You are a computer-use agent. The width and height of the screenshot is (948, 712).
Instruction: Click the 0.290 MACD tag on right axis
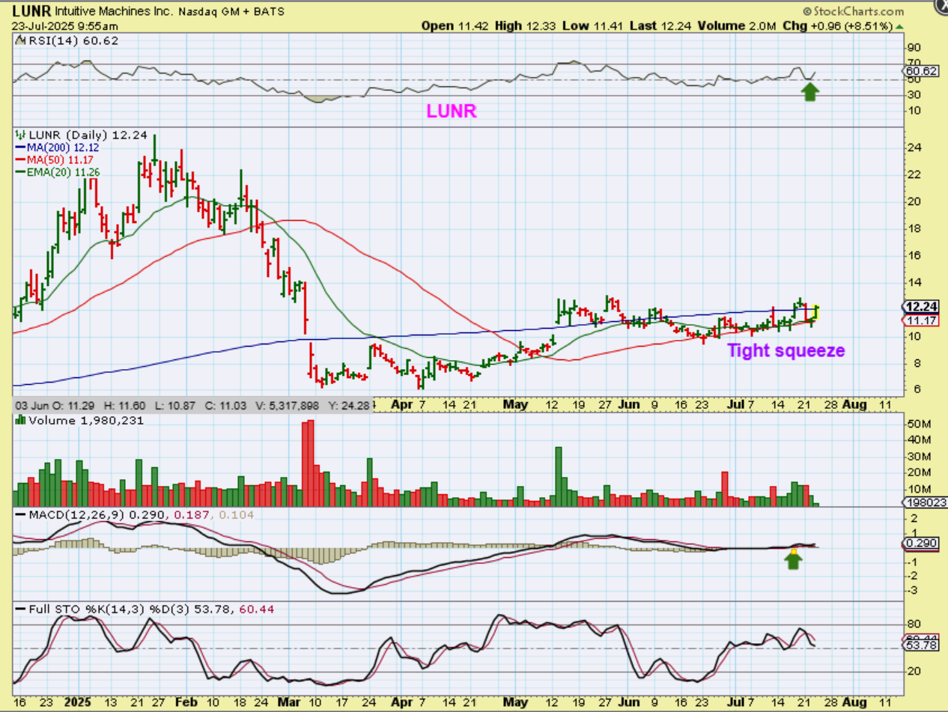920,543
